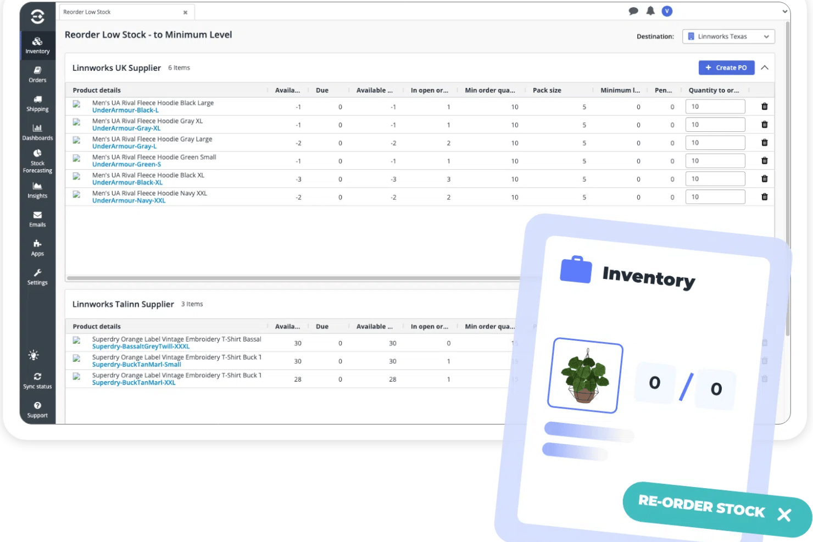Sort by Quantity to order column

pyautogui.click(x=714, y=90)
